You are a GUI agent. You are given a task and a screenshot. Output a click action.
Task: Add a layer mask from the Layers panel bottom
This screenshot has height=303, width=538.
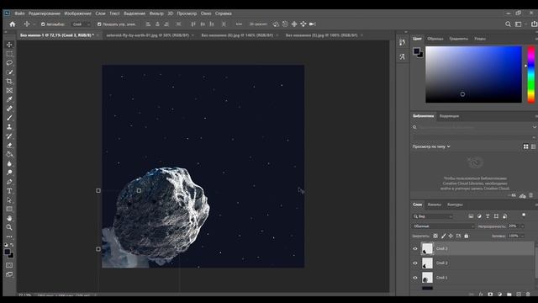490,295
